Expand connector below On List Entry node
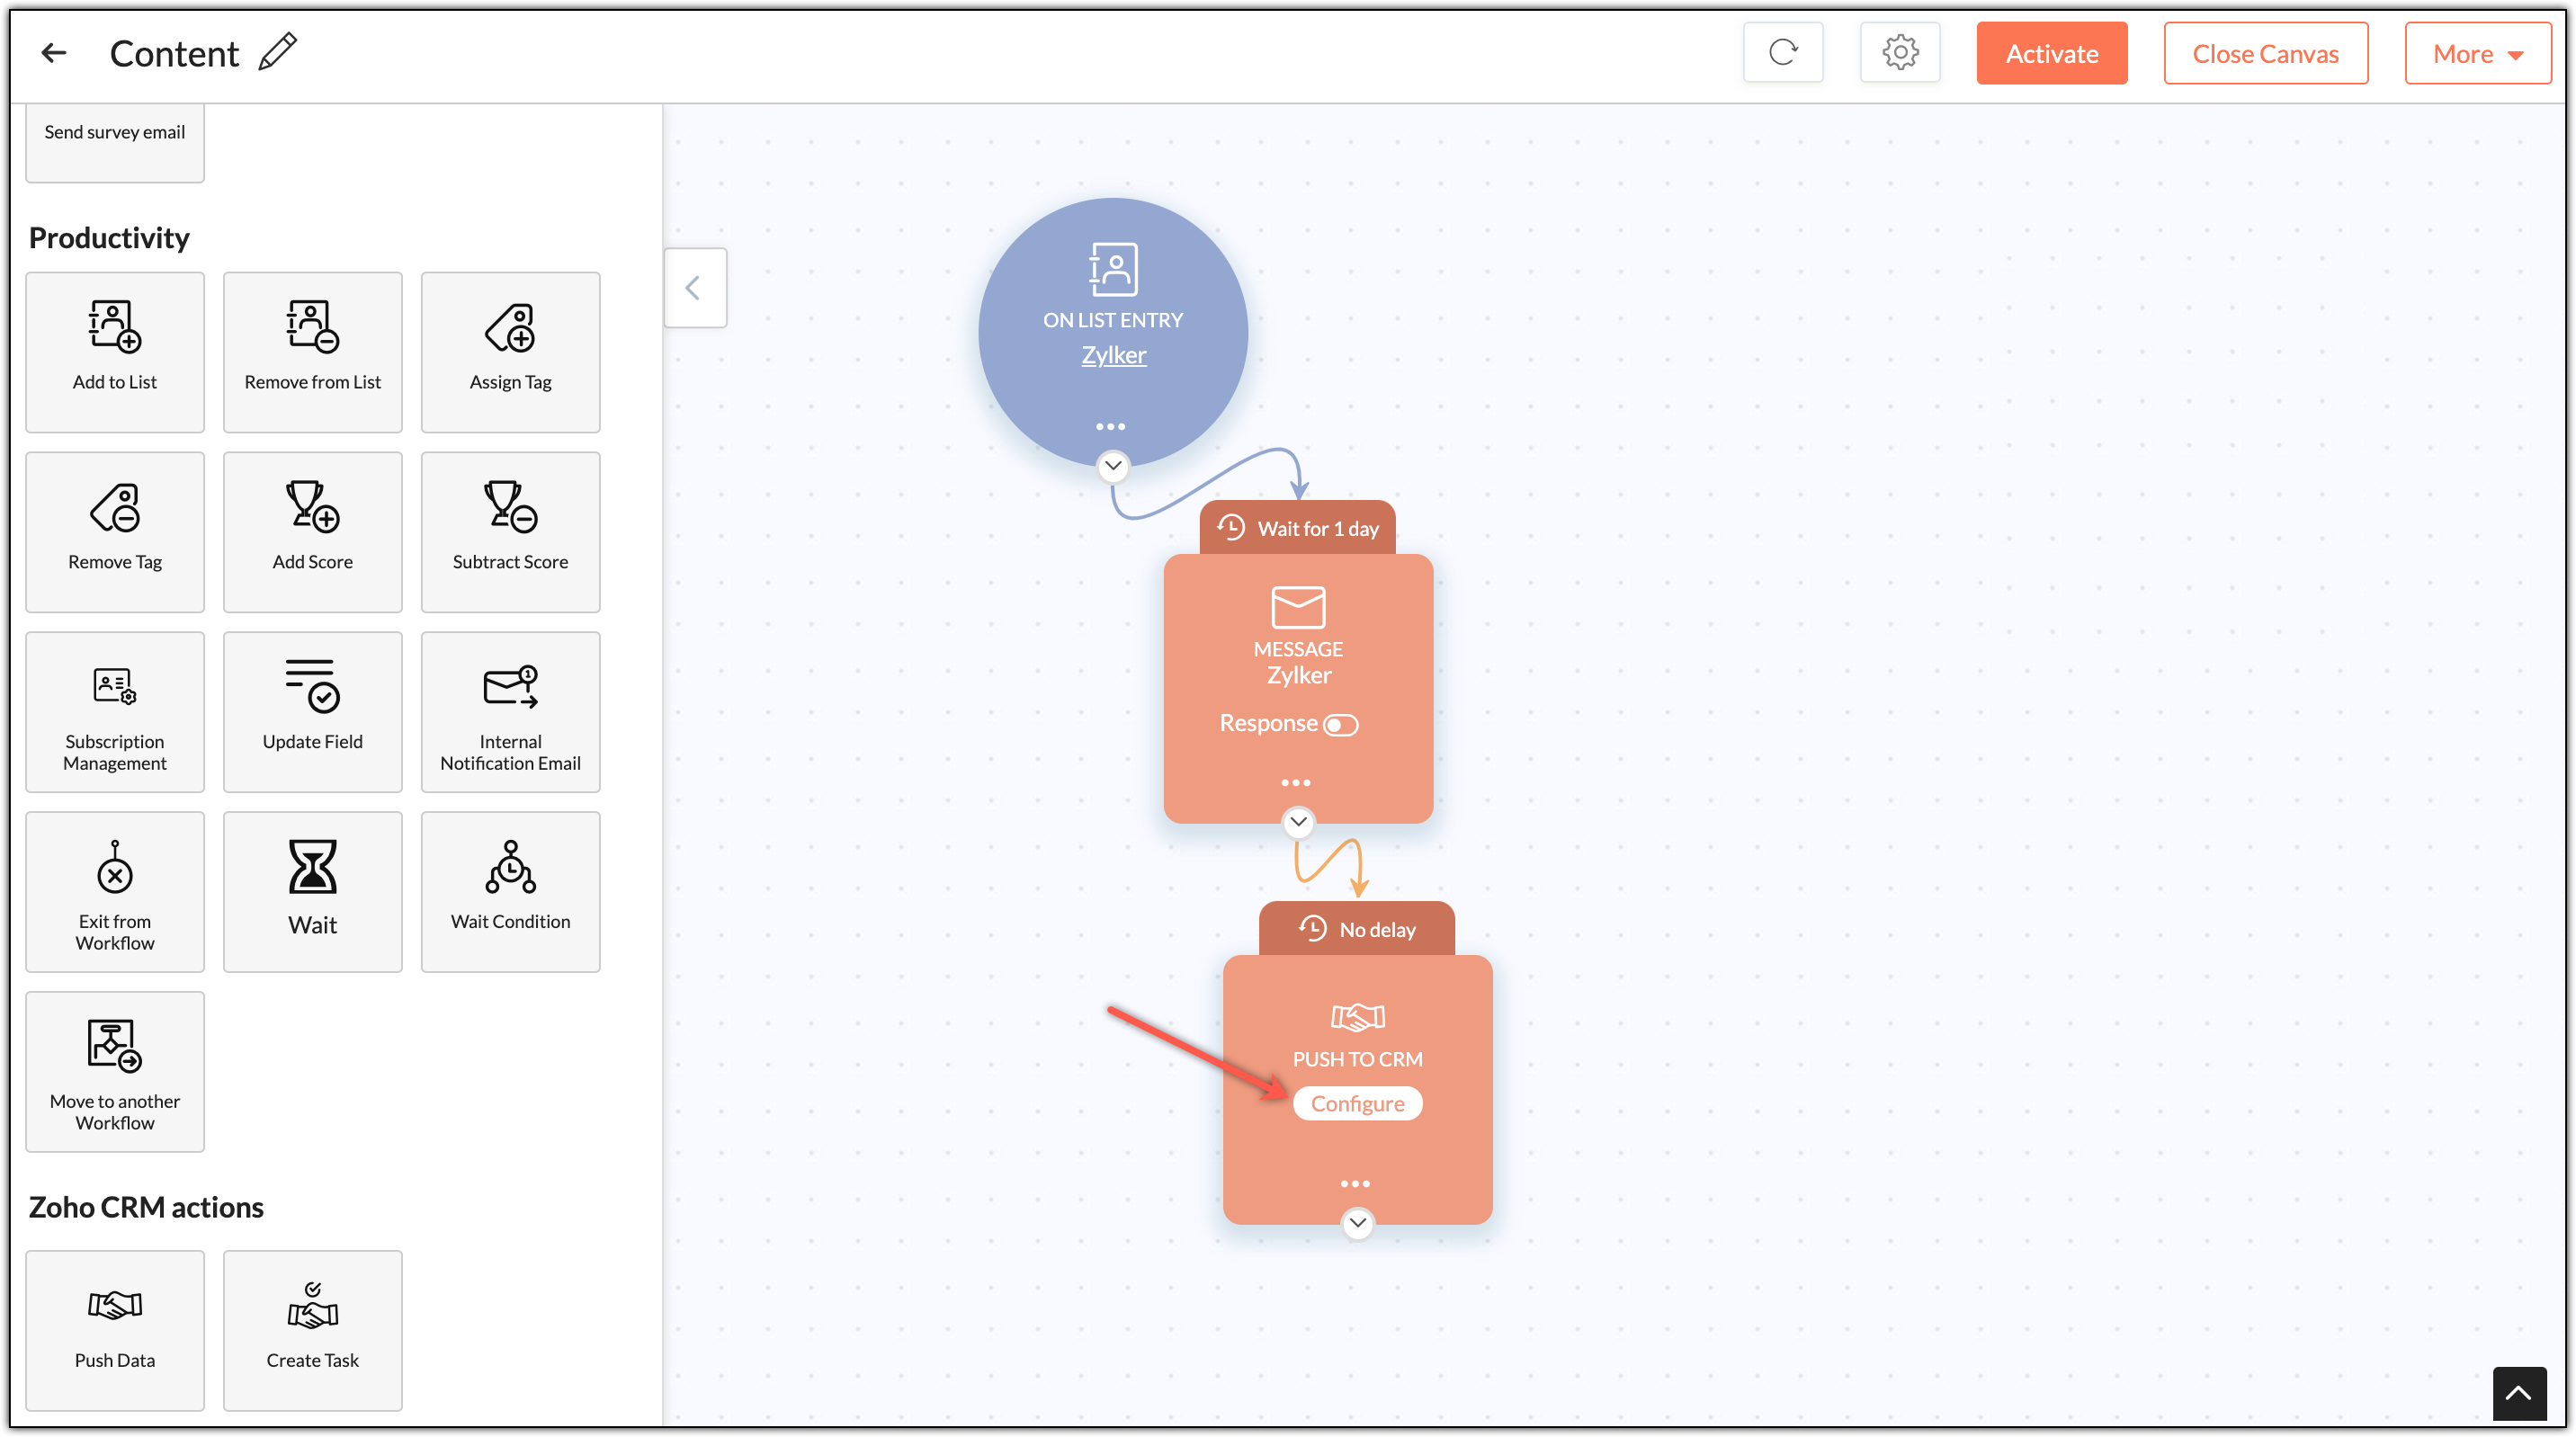The width and height of the screenshot is (2576, 1437). point(1113,466)
